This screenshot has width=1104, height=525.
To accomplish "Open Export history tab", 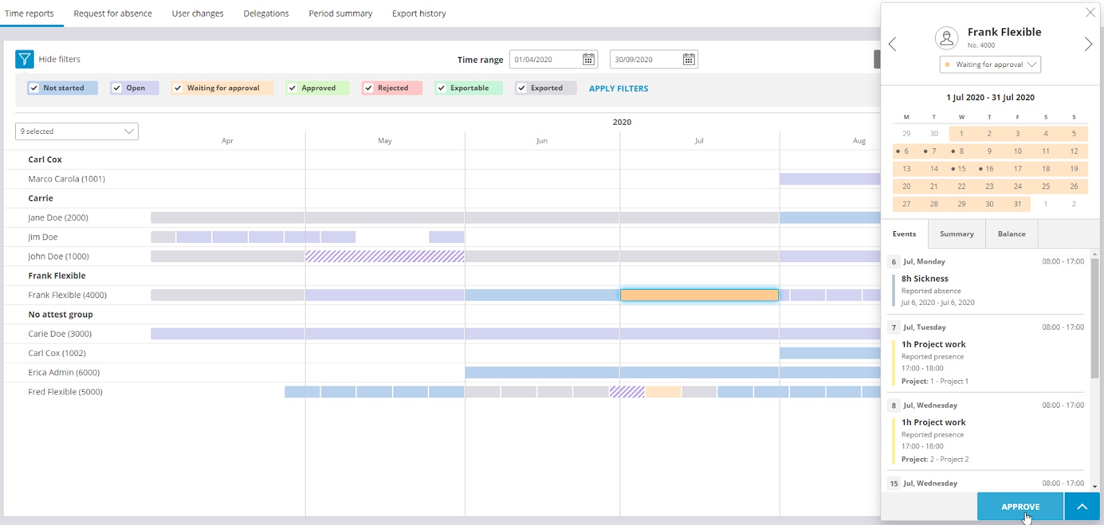I will coord(420,13).
